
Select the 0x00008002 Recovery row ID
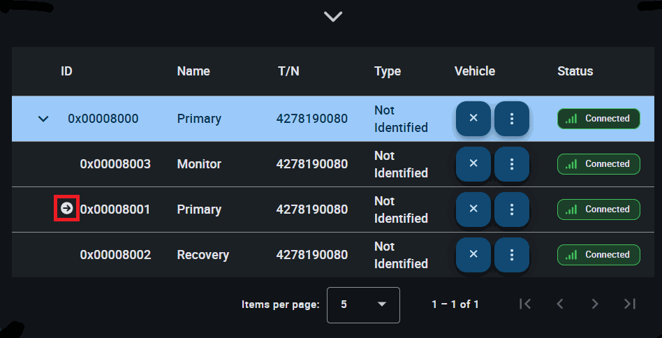[115, 255]
